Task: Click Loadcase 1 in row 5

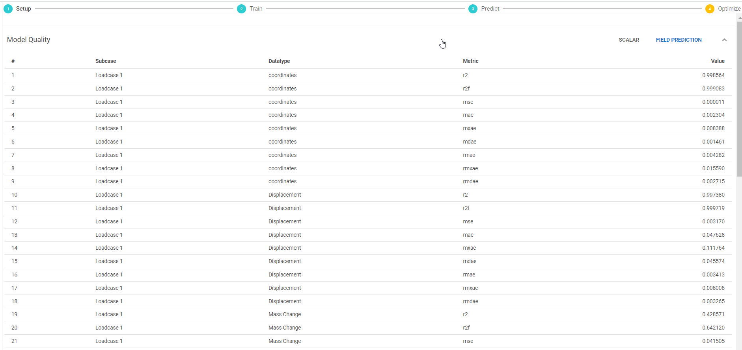Action: [x=109, y=128]
